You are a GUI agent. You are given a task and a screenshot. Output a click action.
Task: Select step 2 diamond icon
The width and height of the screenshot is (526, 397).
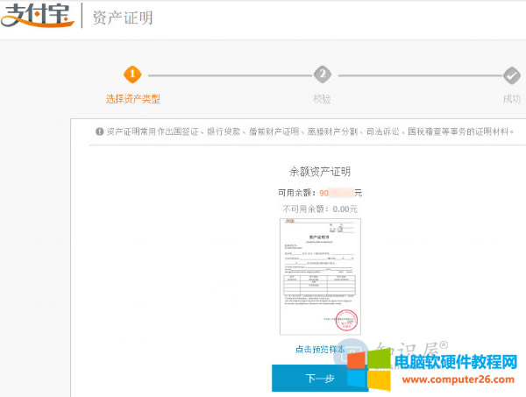[323, 74]
